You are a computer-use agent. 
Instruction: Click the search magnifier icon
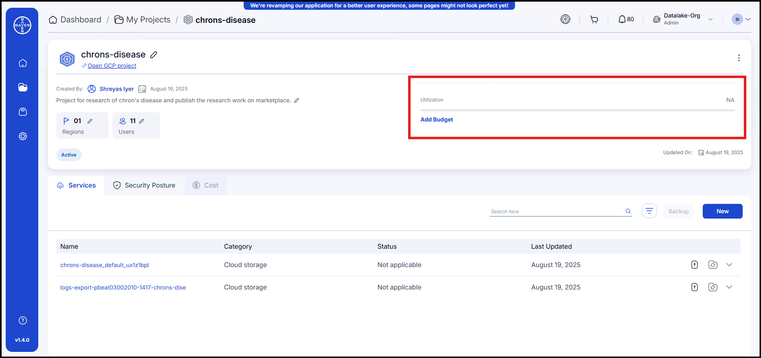628,211
